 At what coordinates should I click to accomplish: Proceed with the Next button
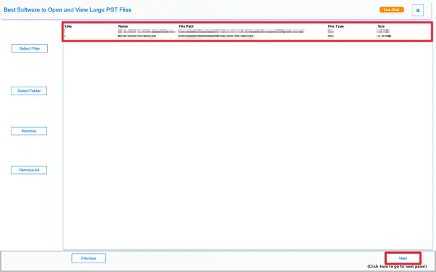403,258
